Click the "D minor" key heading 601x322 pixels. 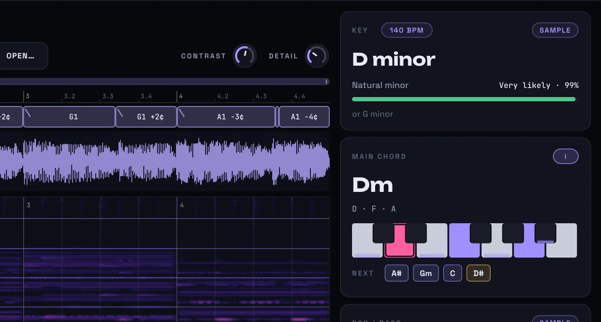point(394,59)
